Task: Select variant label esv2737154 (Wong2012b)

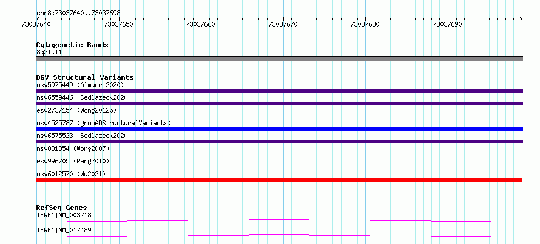Action: click(76, 110)
